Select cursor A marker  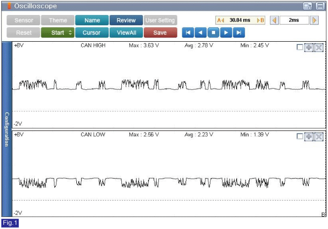click(221, 20)
